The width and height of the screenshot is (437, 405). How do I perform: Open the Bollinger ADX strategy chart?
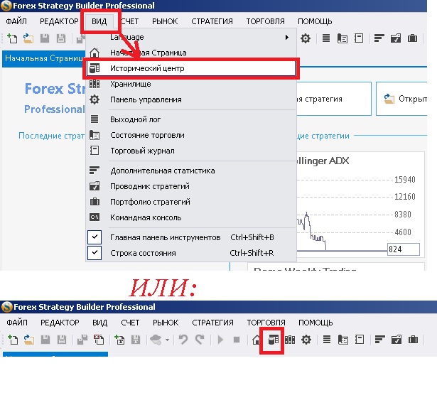click(360, 205)
